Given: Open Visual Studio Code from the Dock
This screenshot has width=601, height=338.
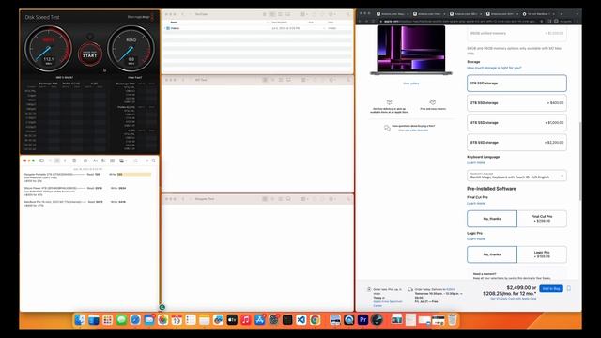Looking at the screenshot, I should point(300,319).
